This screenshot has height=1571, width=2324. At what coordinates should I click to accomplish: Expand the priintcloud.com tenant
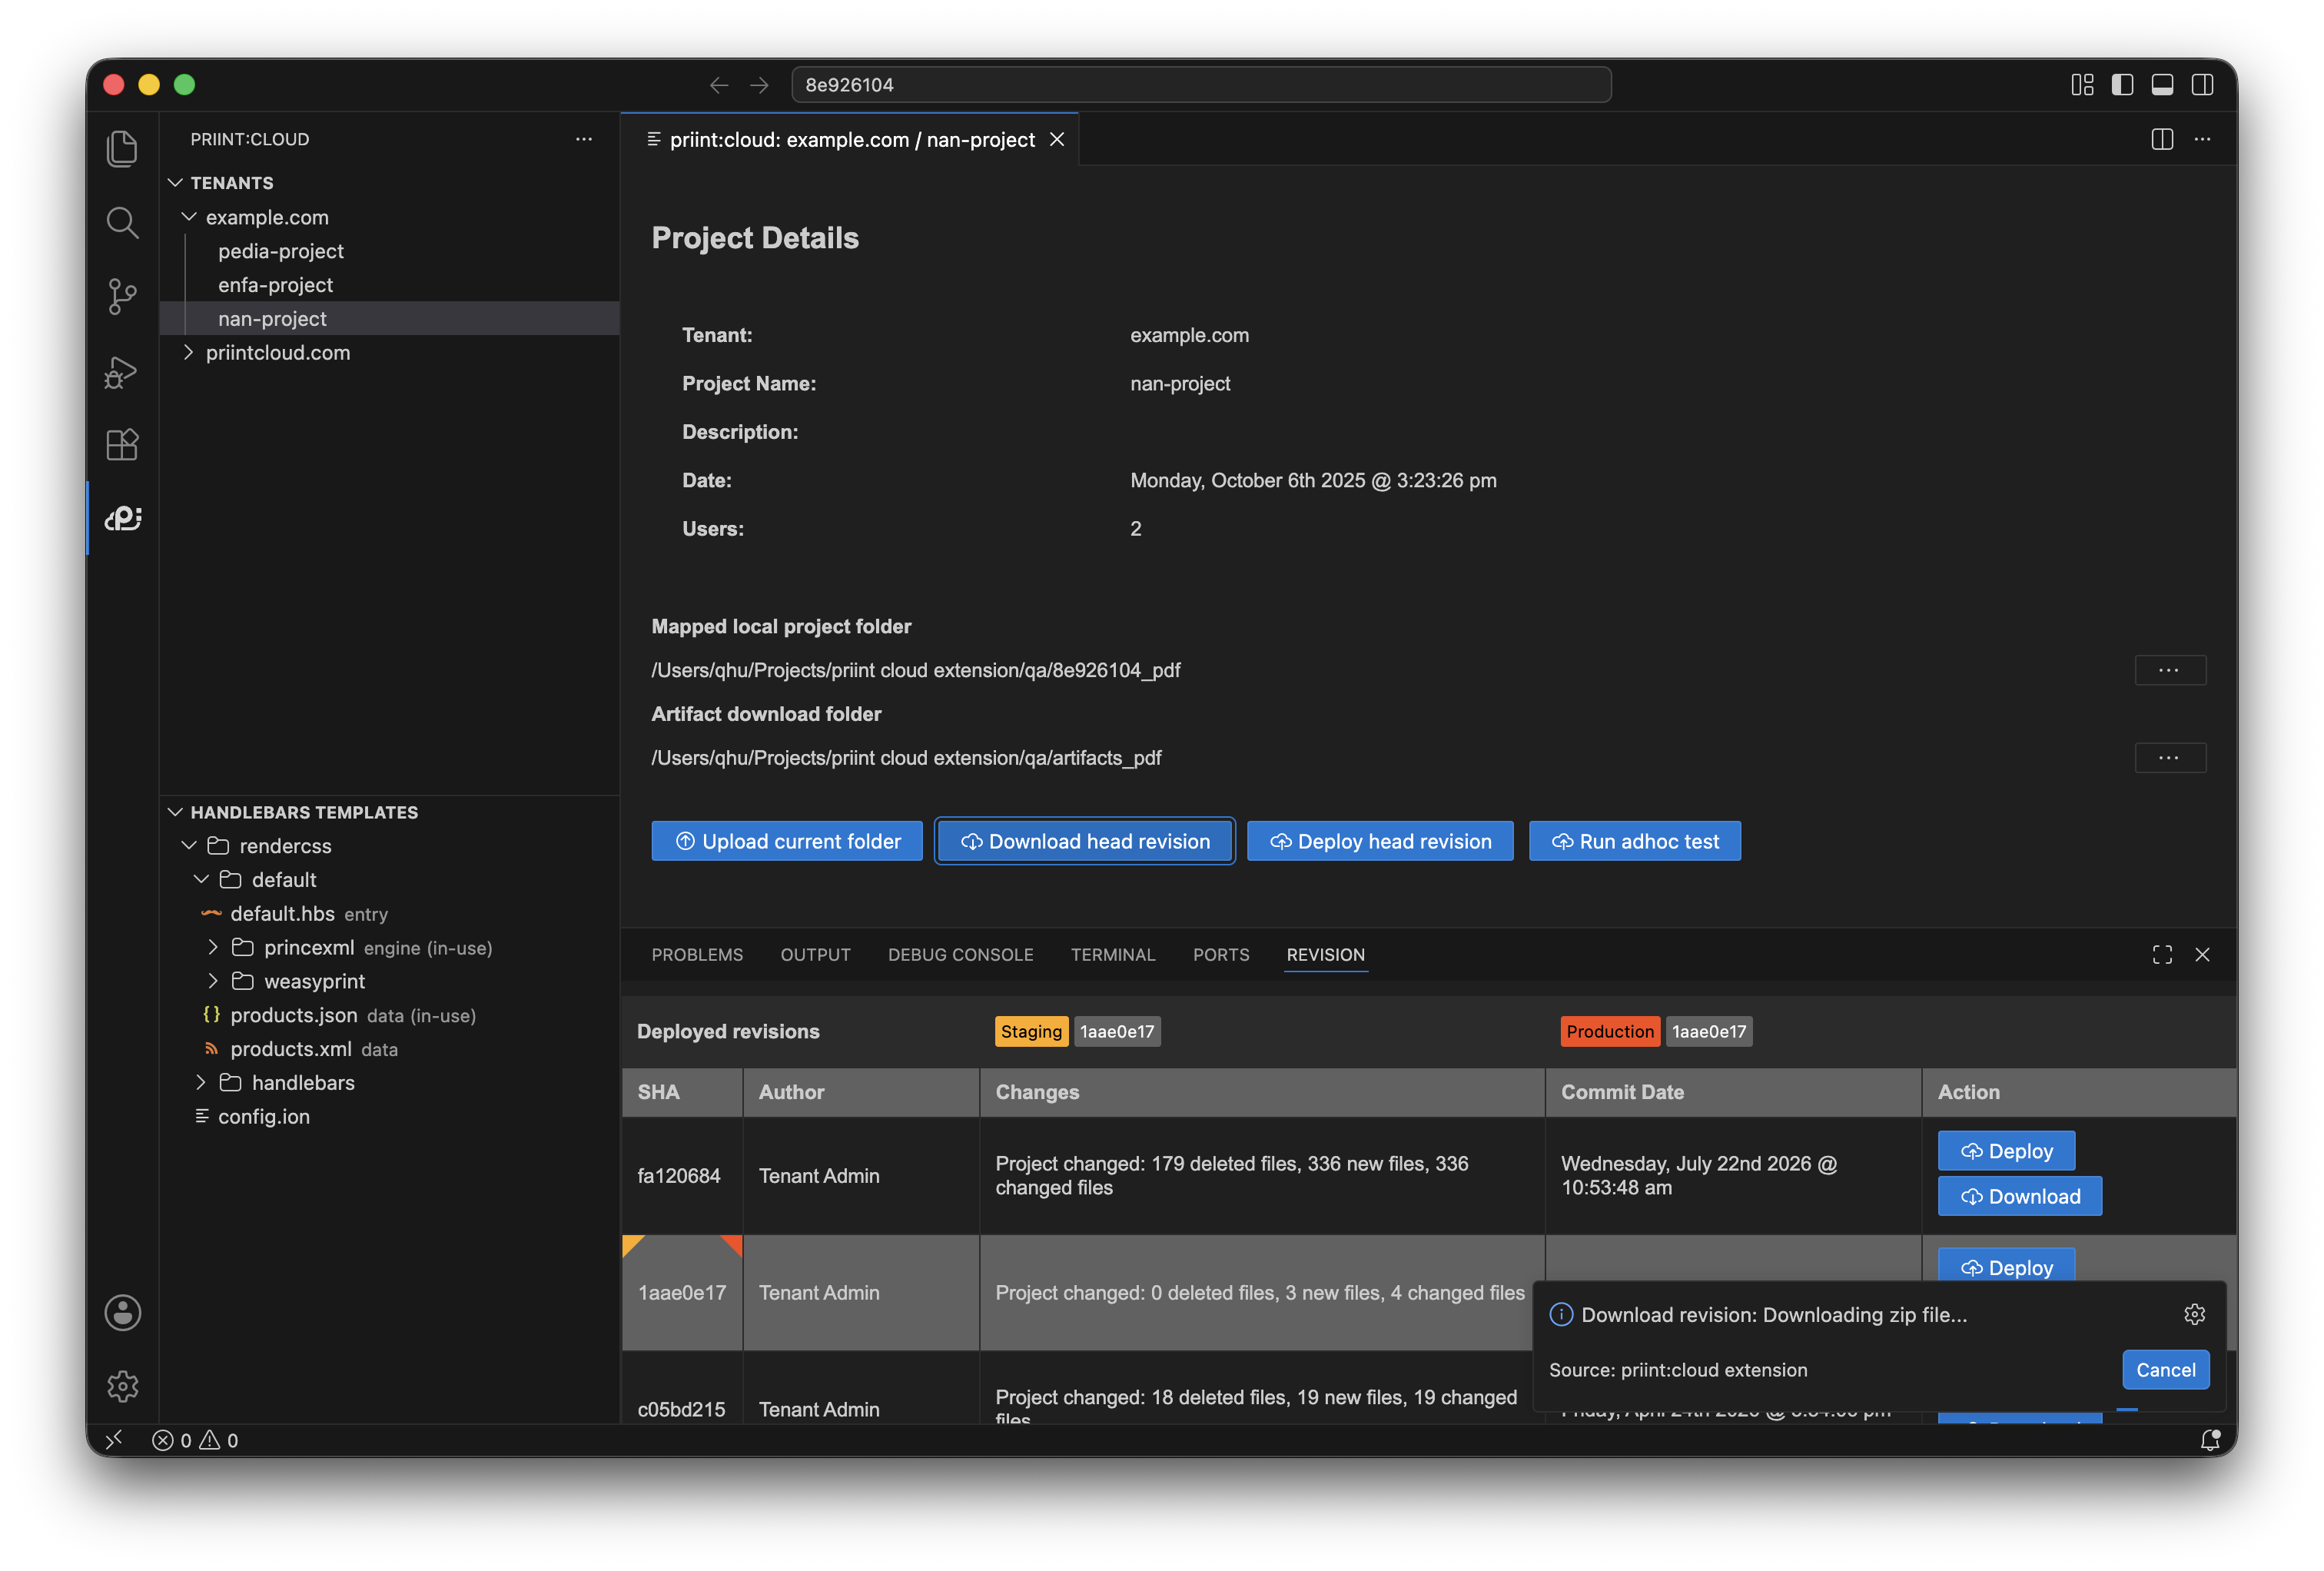click(x=188, y=352)
